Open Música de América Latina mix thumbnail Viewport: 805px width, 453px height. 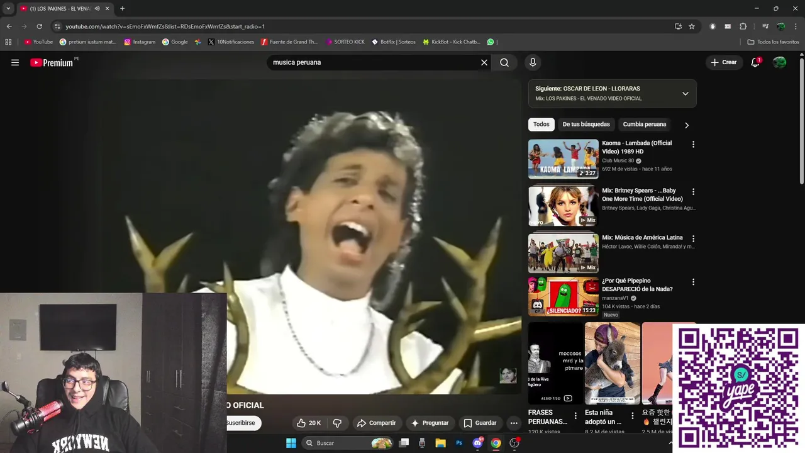pos(563,253)
